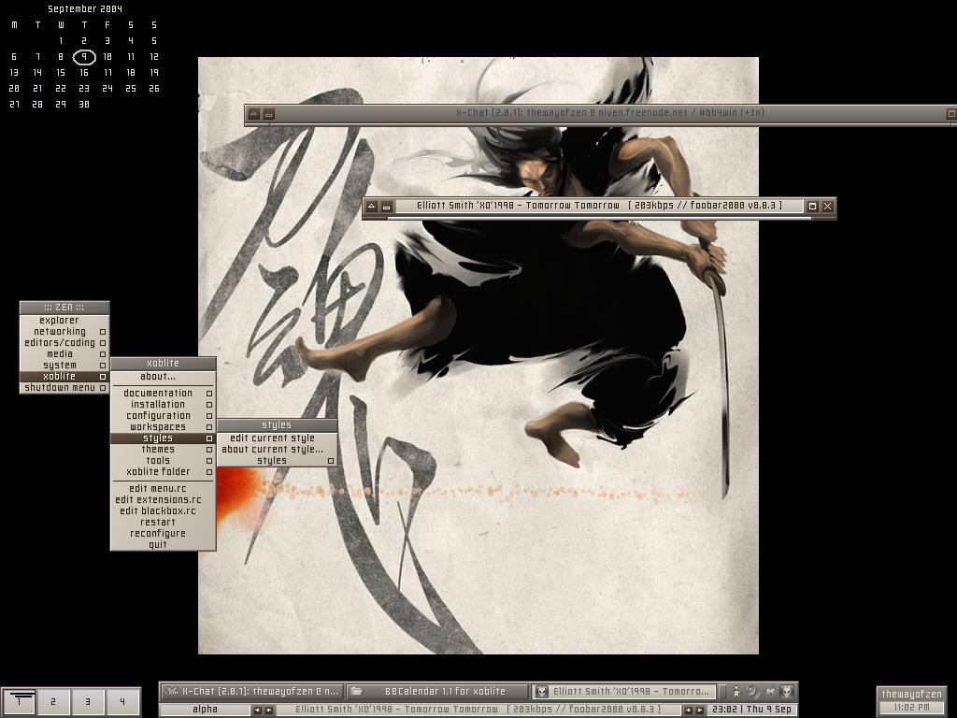Click the previous window arrow left of the clock
The width and height of the screenshot is (957, 718).
coord(688,711)
